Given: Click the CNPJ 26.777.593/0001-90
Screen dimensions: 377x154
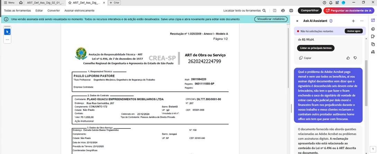Looking at the screenshot, I should [x=209, y=99].
